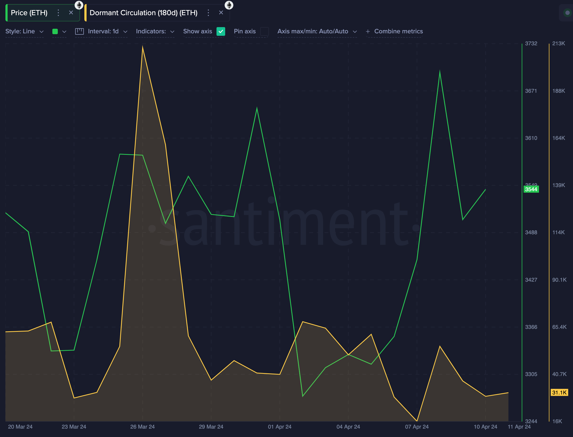The image size is (573, 437).
Task: Uncheck the Show axis checkbox
Action: [x=221, y=31]
